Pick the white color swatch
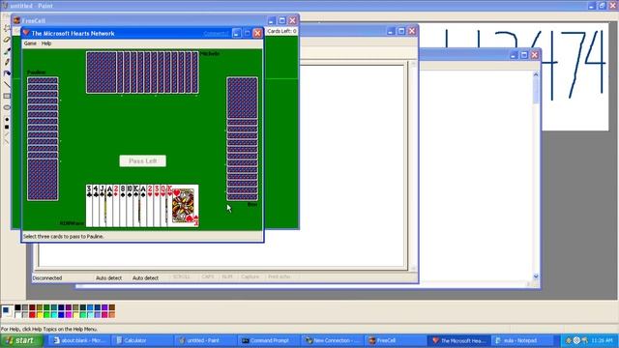 17,314
